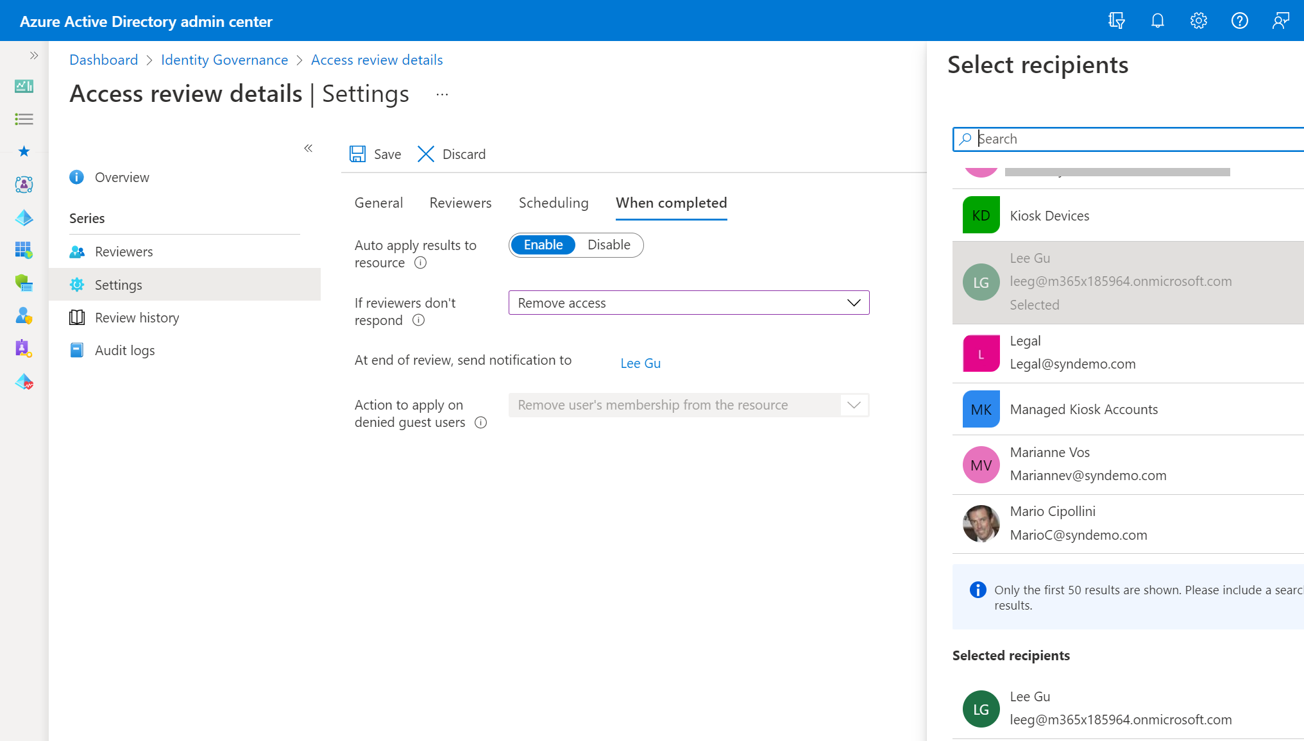This screenshot has height=741, width=1304.
Task: Enable auto apply results to resource
Action: point(543,245)
